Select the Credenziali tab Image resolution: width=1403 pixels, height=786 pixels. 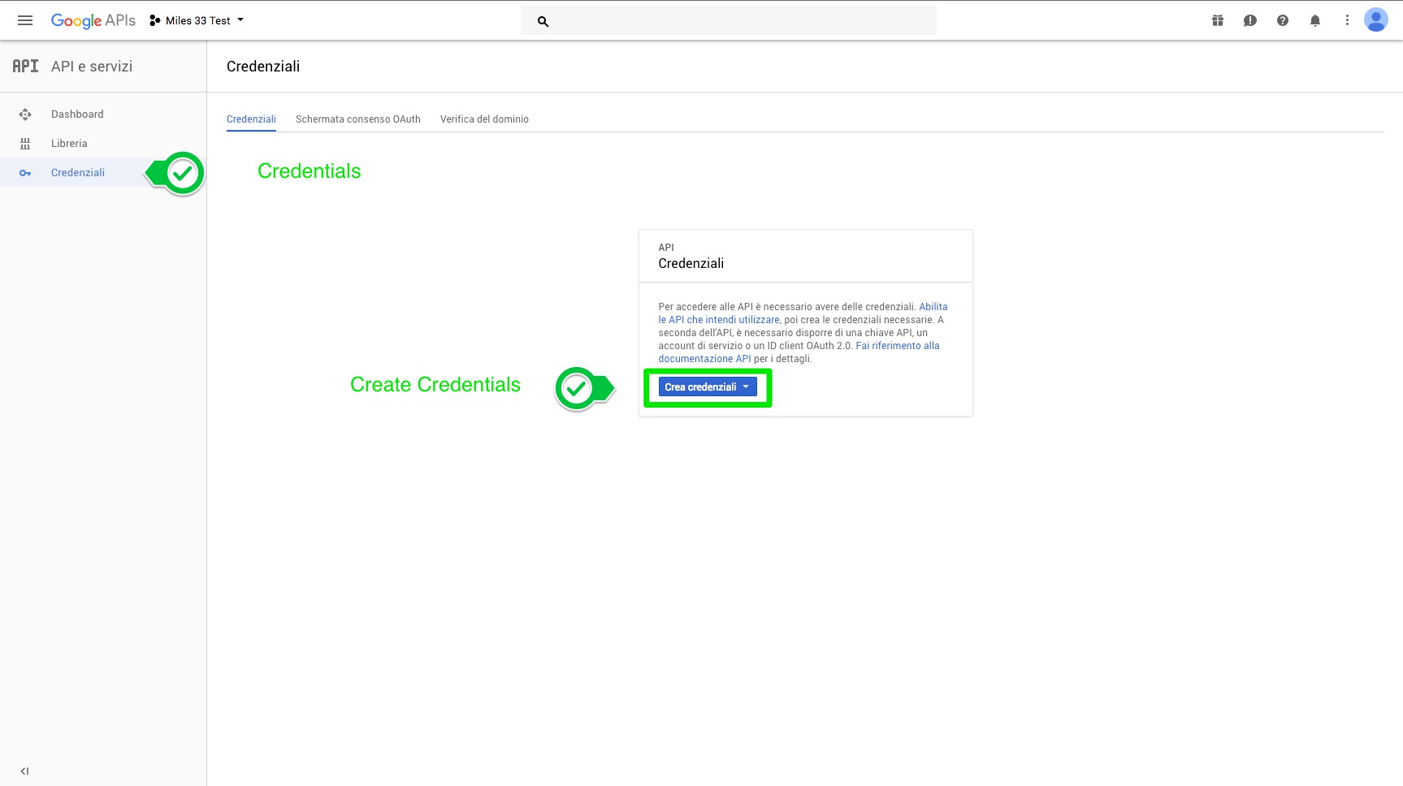tap(251, 119)
